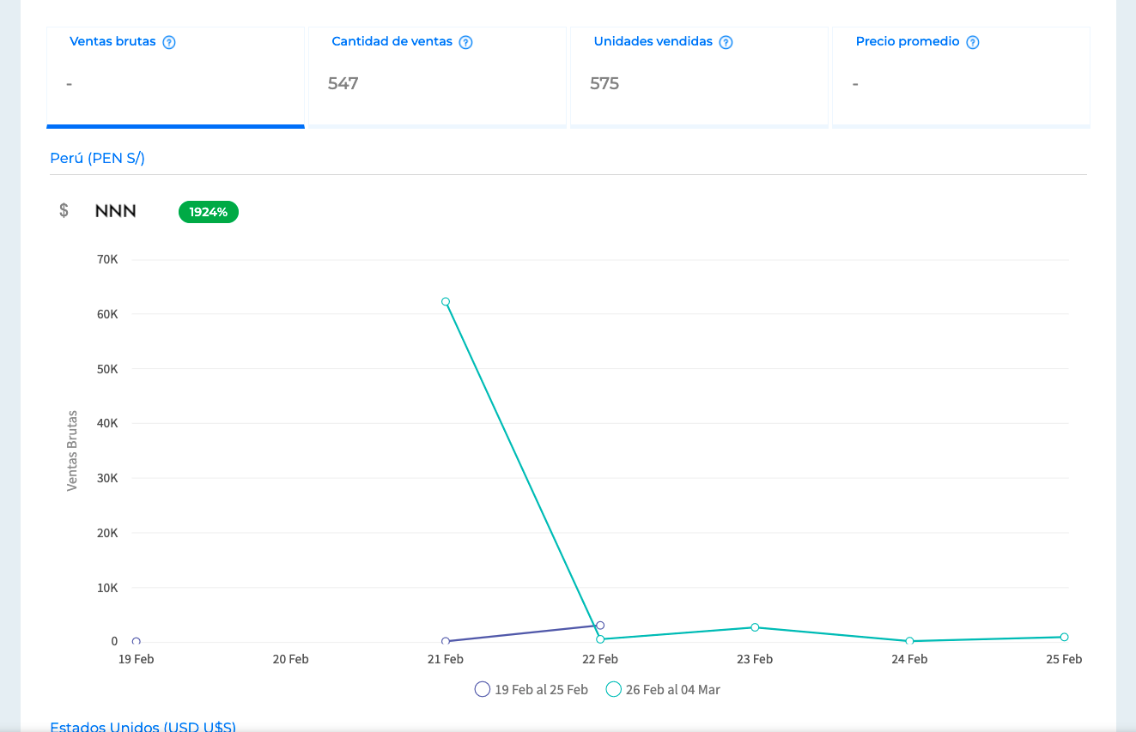Select the Precio promedio tab
Viewport: 1136px width, 732px height.
coord(962,77)
